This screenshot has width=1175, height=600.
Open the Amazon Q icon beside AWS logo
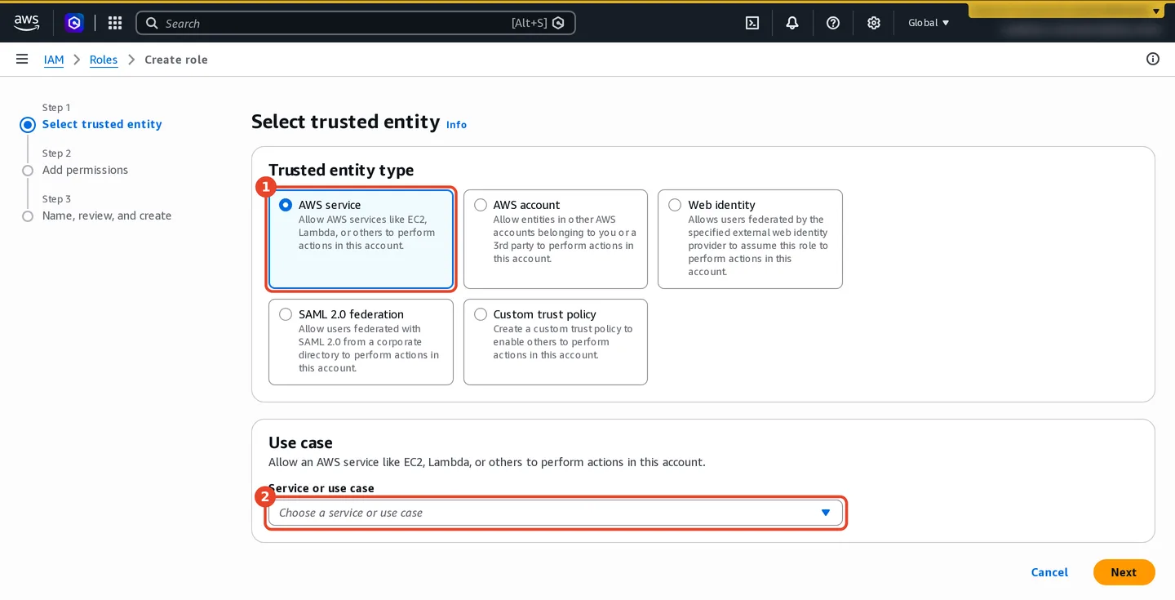(74, 23)
